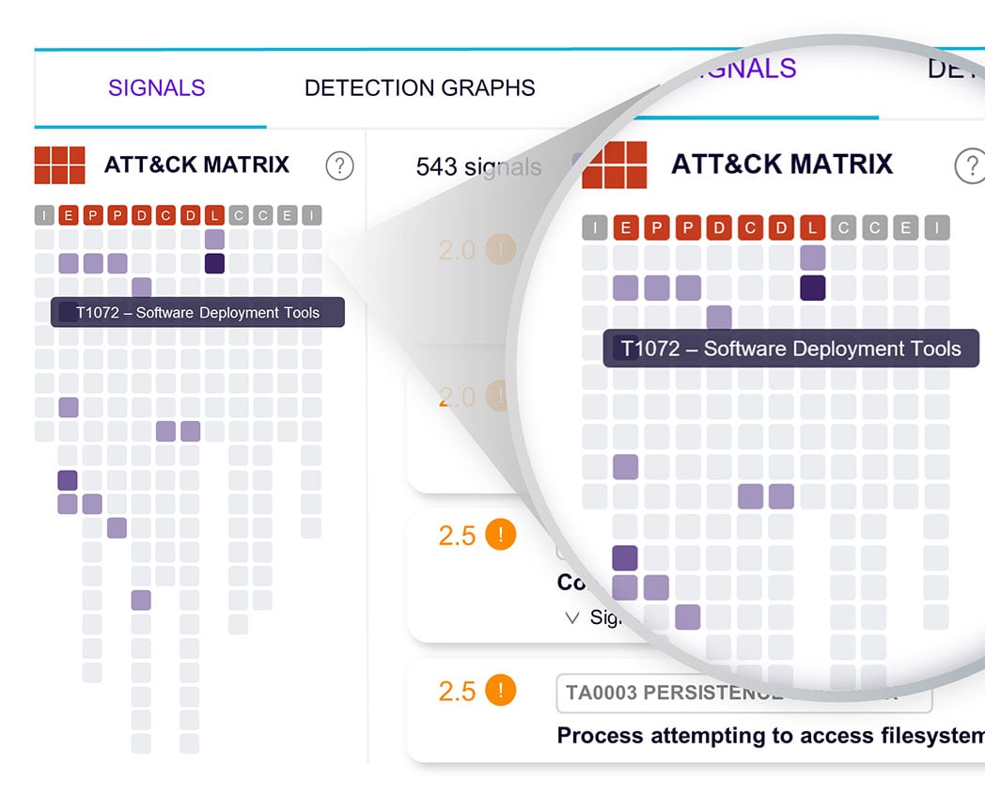Click the orange alert icon beside 2.5 score

[500, 534]
